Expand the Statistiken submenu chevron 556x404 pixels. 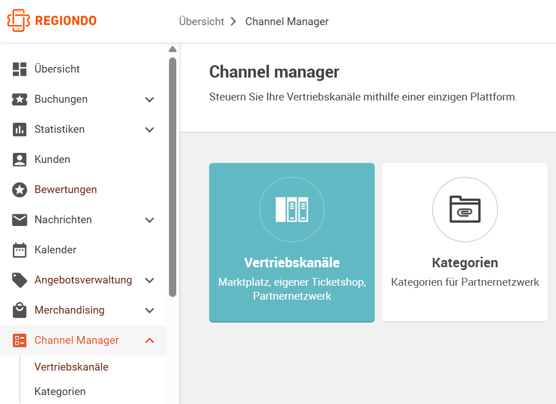click(149, 130)
